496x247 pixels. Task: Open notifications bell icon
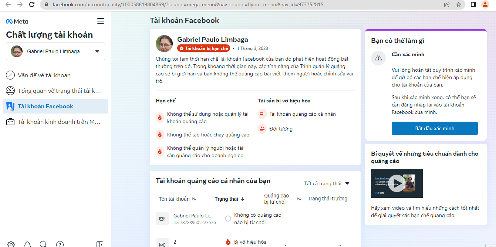click(x=27, y=244)
